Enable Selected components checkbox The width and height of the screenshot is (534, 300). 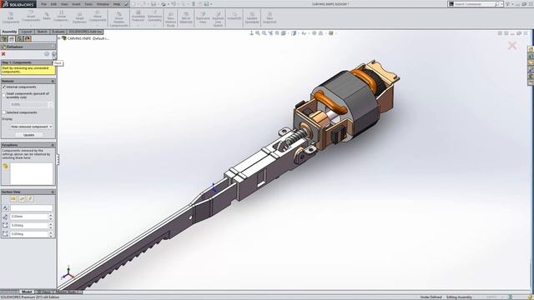[4, 112]
